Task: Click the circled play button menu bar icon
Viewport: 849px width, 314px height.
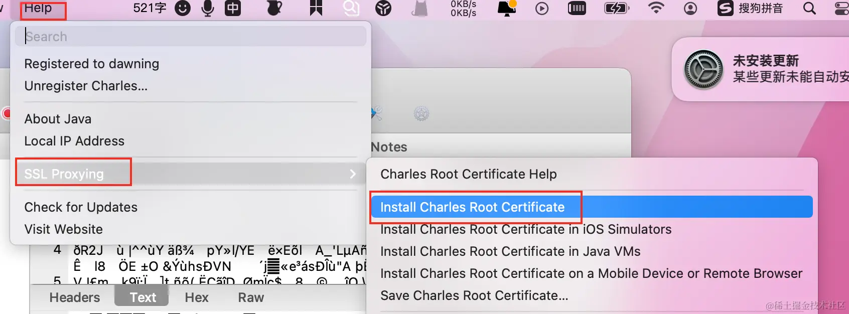Action: tap(542, 8)
